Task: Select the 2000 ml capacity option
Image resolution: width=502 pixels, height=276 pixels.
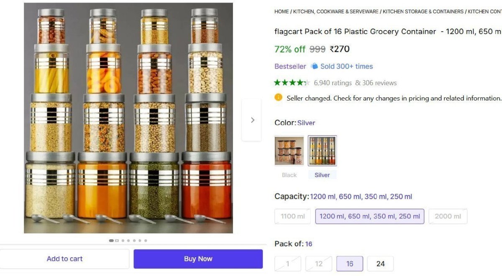Action: (448, 216)
